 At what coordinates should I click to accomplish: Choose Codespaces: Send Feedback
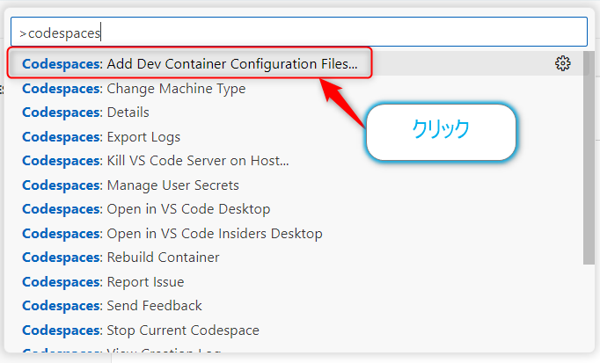tap(296, 306)
